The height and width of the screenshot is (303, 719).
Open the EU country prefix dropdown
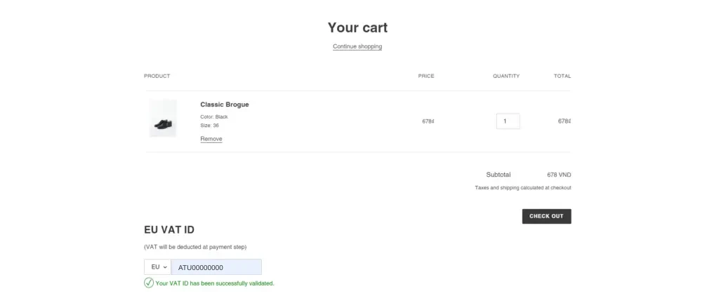(158, 267)
